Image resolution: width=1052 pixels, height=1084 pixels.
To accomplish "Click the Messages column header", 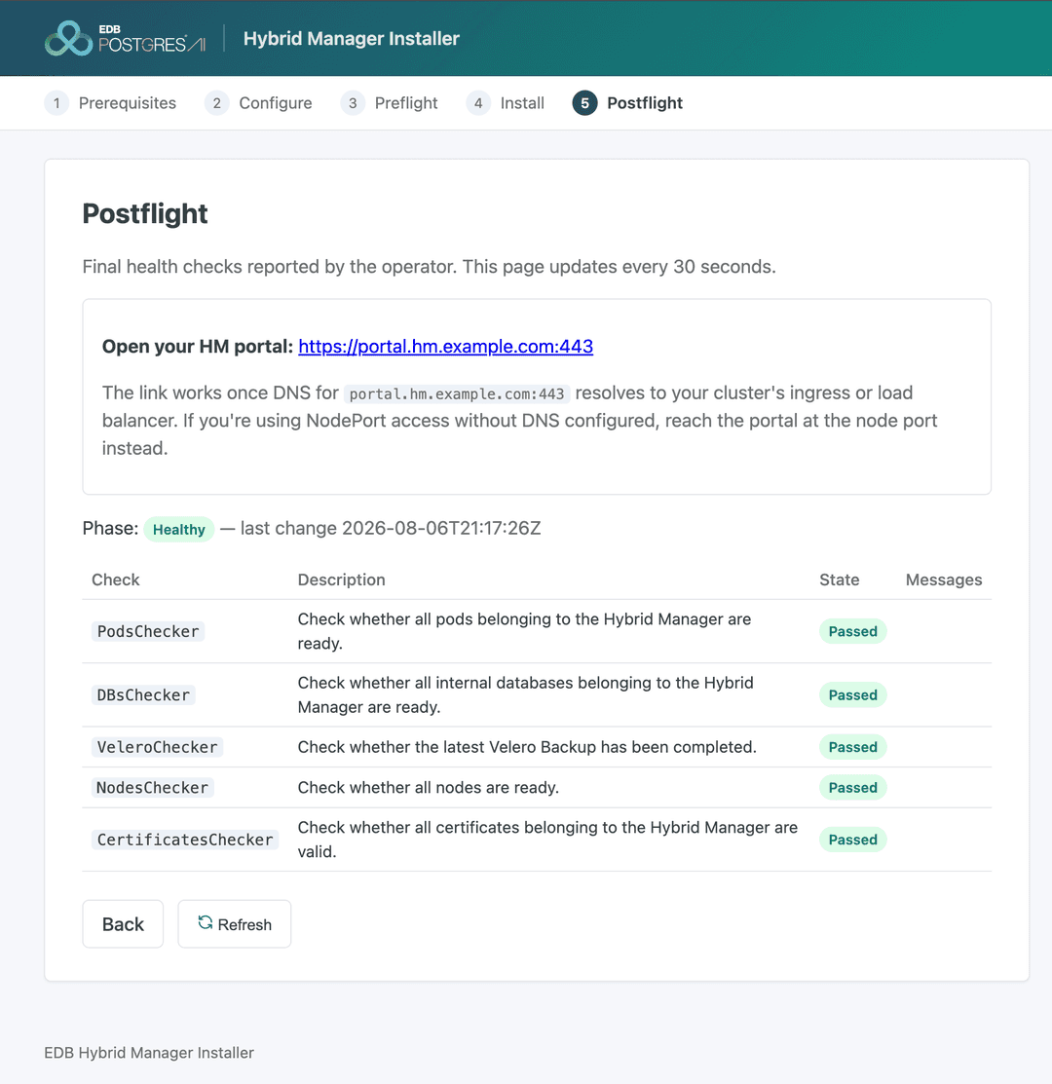I will (944, 579).
